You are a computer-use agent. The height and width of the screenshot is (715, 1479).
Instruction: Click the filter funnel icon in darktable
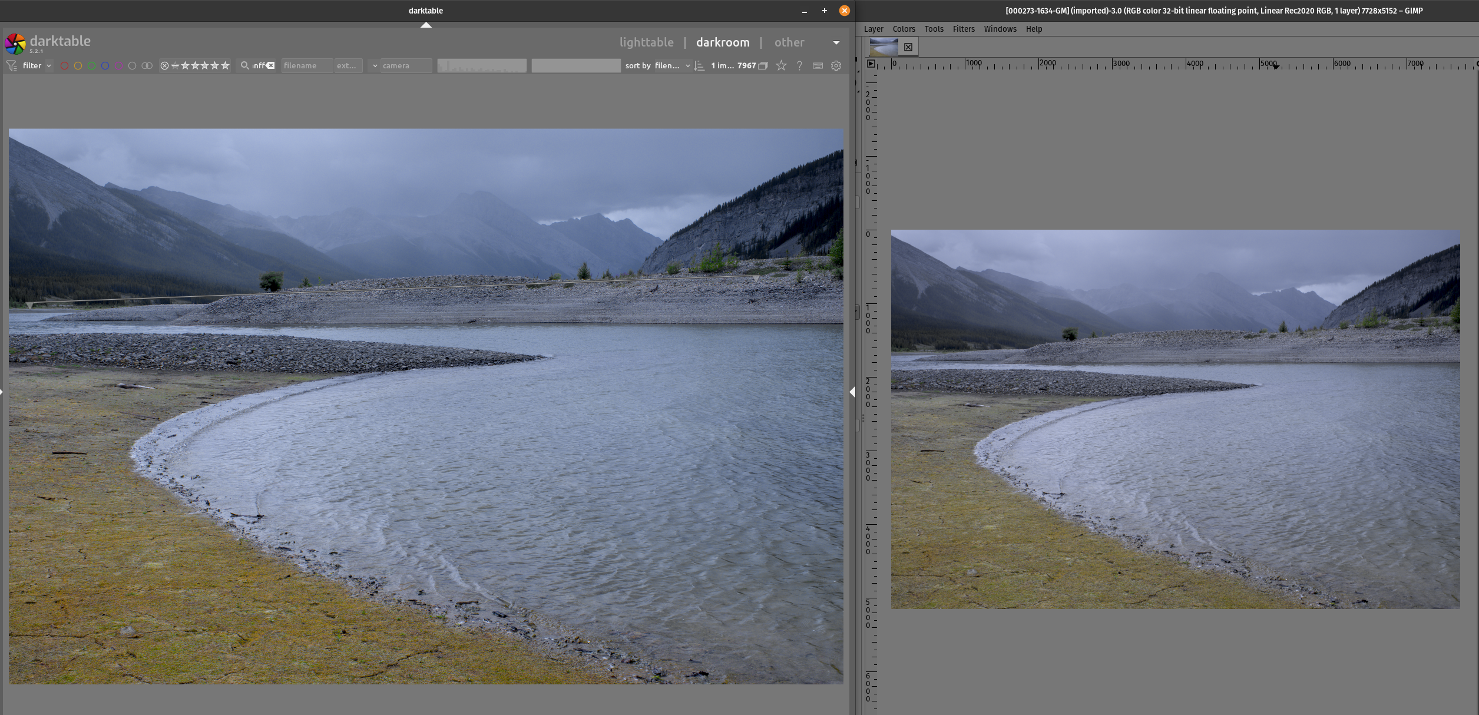11,66
